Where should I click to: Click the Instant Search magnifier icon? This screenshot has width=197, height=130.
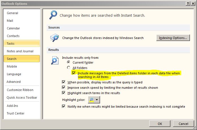[53, 15]
